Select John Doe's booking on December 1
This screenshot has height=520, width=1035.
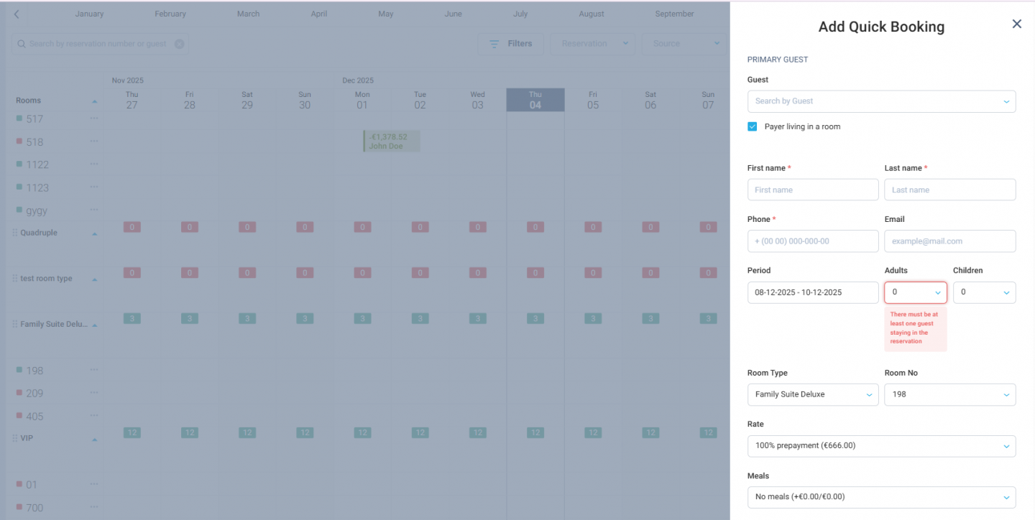coord(391,141)
